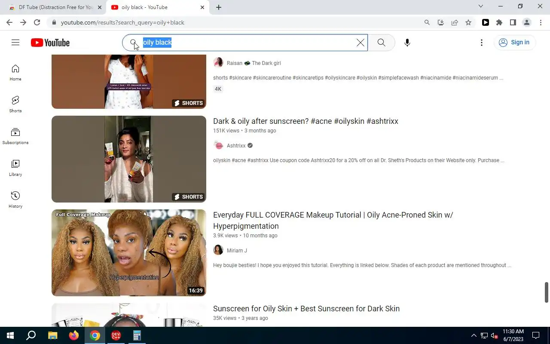Start voice search with microphone
Screen dimensions: 550x344
pyautogui.click(x=407, y=43)
